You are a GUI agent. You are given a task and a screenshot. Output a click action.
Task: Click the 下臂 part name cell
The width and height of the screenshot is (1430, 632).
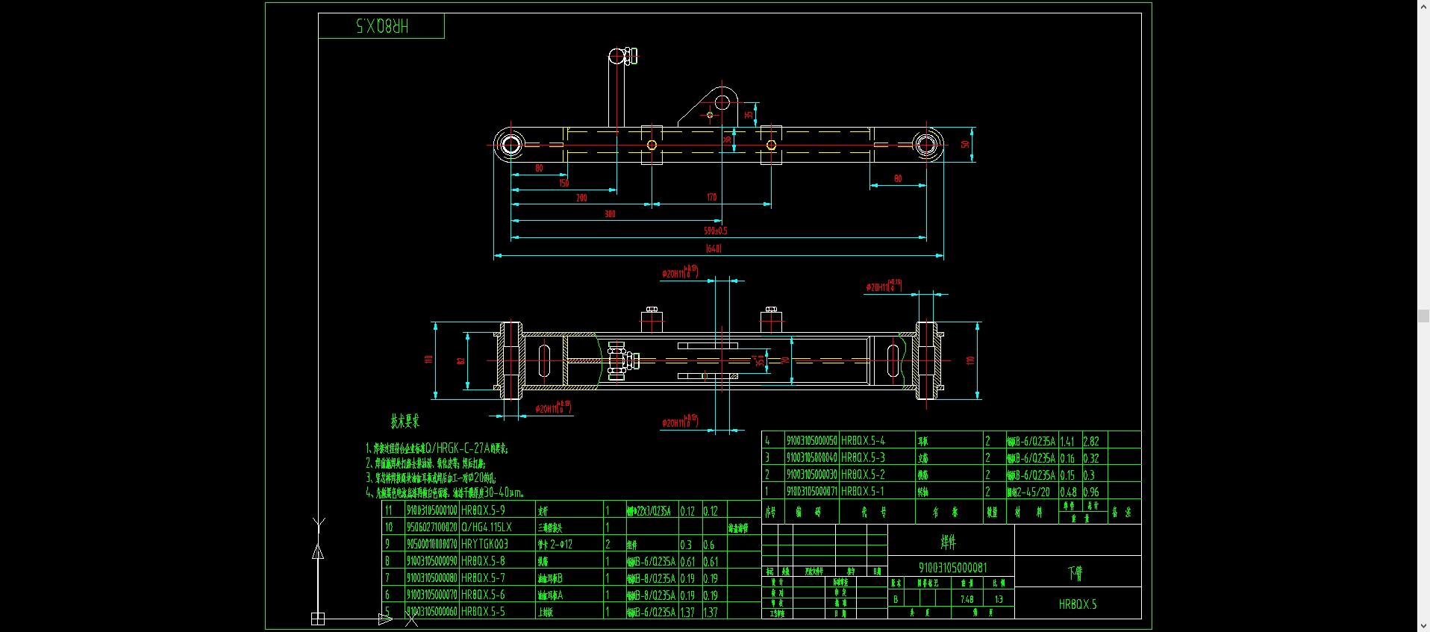(x=1075, y=573)
